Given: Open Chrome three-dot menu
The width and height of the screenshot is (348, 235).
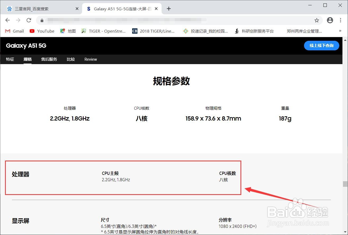Looking at the screenshot, I should (x=341, y=20).
